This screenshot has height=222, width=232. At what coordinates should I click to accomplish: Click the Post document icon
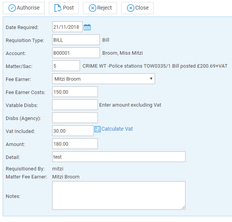click(x=58, y=8)
